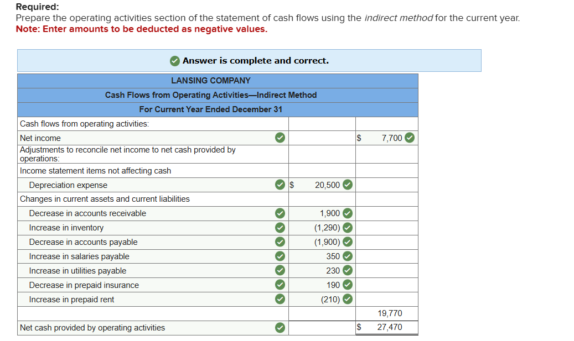Click label check for Decrease in accounts payable
The width and height of the screenshot is (574, 341).
280,242
